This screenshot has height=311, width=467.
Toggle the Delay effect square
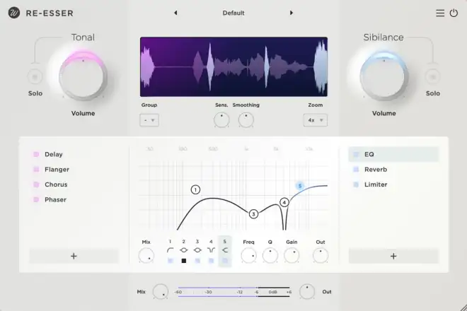pos(36,154)
